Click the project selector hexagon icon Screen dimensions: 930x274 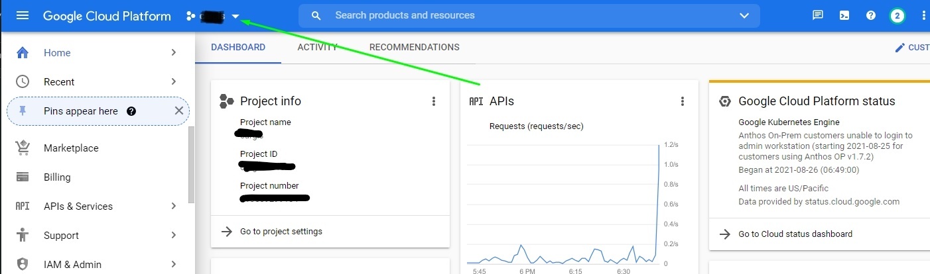191,16
